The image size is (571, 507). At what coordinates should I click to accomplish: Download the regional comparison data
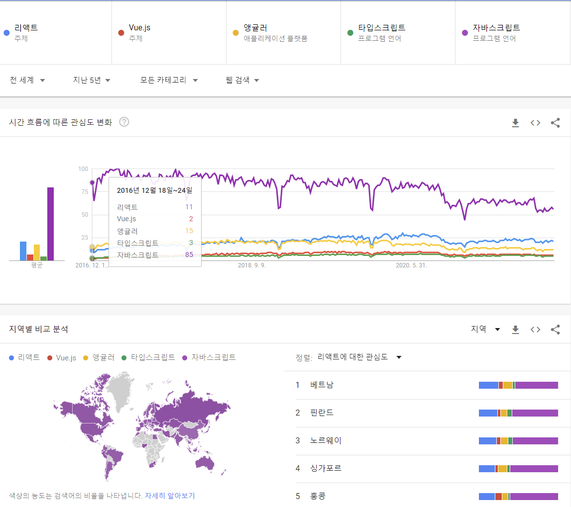(x=516, y=329)
